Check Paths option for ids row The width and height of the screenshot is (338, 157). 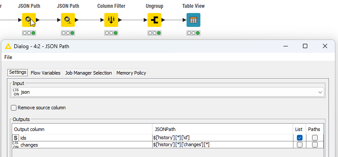click(315, 137)
